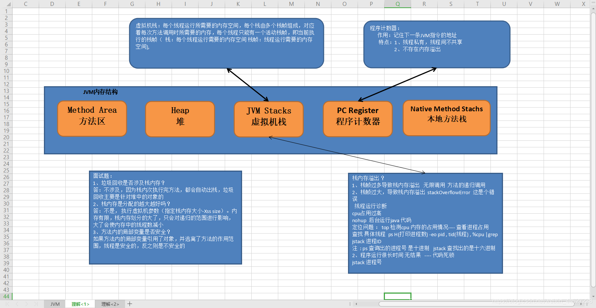Image resolution: width=596 pixels, height=308 pixels.
Task: Select row 1 header
Action: point(6,11)
